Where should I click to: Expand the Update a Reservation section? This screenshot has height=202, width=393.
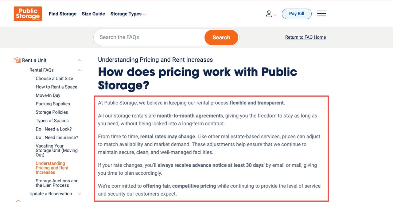coord(80,194)
